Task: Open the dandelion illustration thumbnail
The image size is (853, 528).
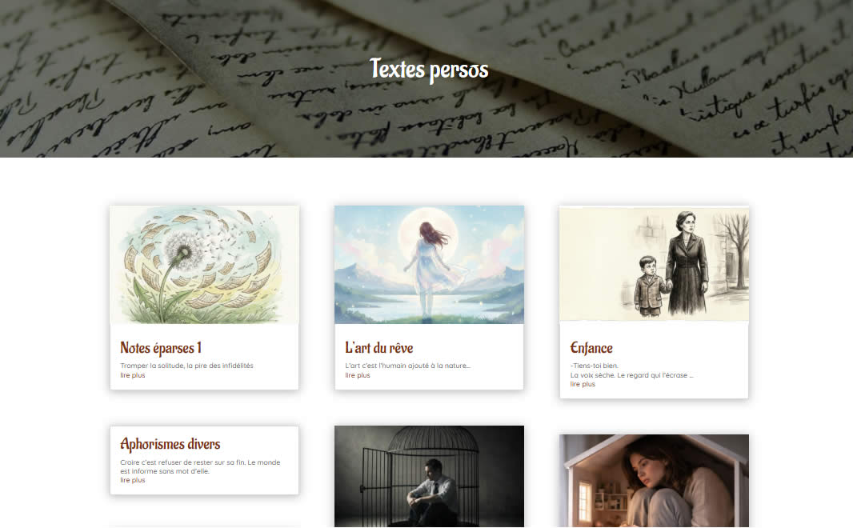Action: [x=205, y=265]
